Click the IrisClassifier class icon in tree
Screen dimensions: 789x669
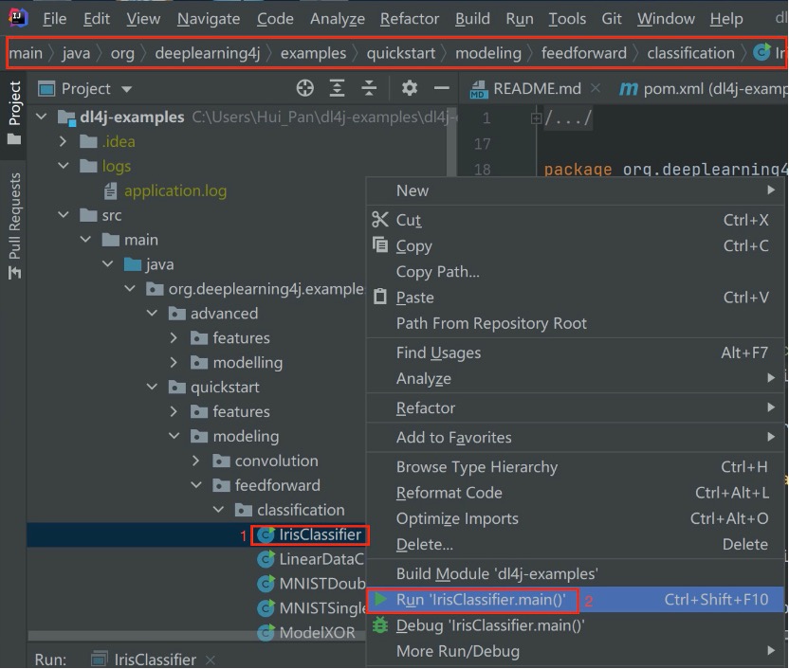[x=266, y=534]
